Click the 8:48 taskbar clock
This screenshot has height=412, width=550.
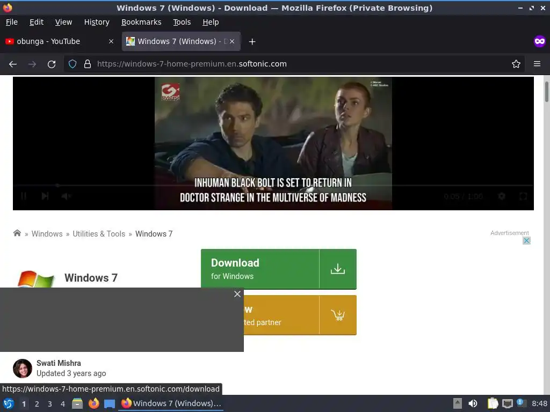(x=539, y=403)
